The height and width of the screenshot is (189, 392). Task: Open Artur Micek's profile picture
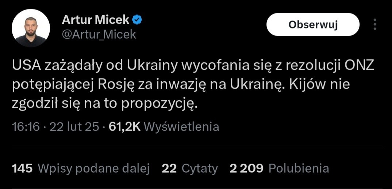[31, 28]
